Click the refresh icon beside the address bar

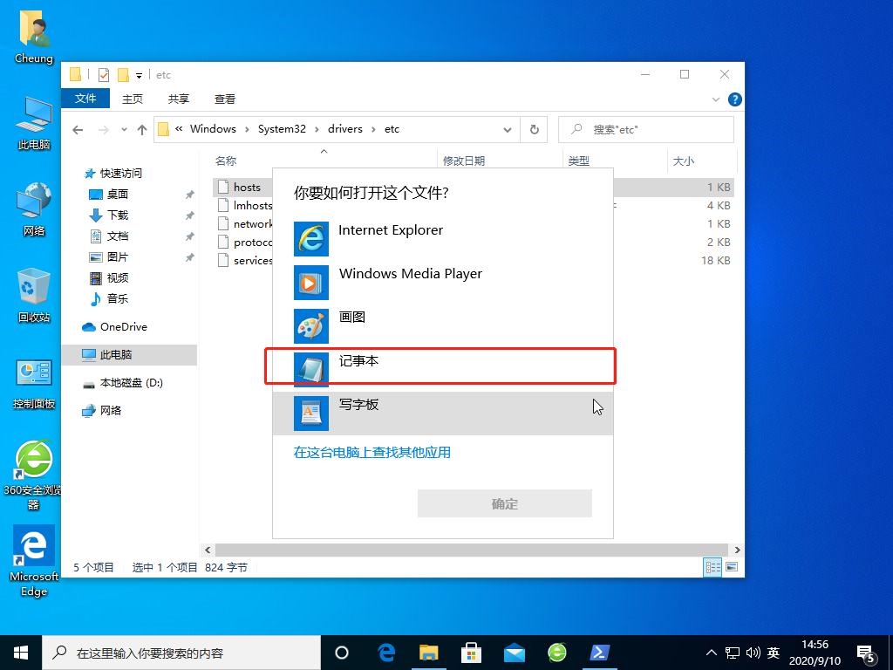click(535, 128)
